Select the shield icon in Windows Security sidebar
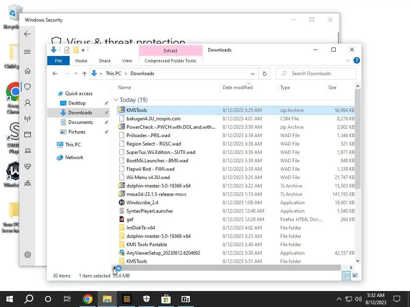Screen dimensions: 410x307 pos(28,87)
